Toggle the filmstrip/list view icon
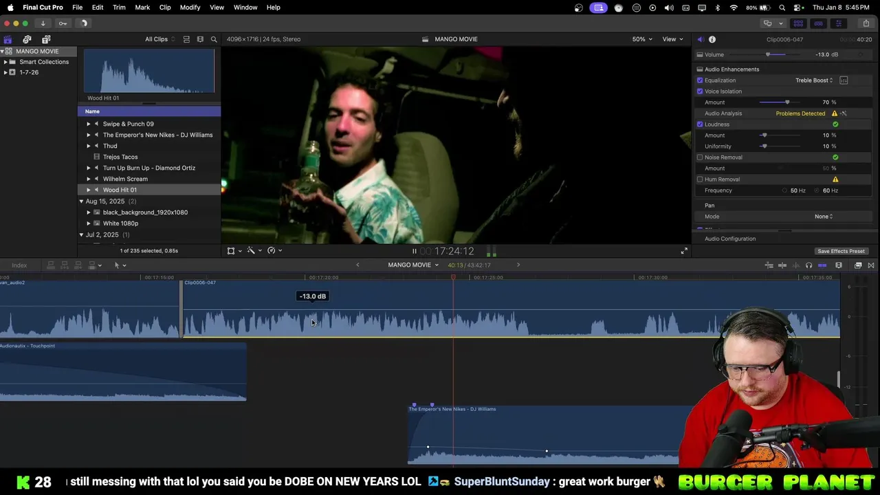The width and height of the screenshot is (880, 495). tap(200, 39)
